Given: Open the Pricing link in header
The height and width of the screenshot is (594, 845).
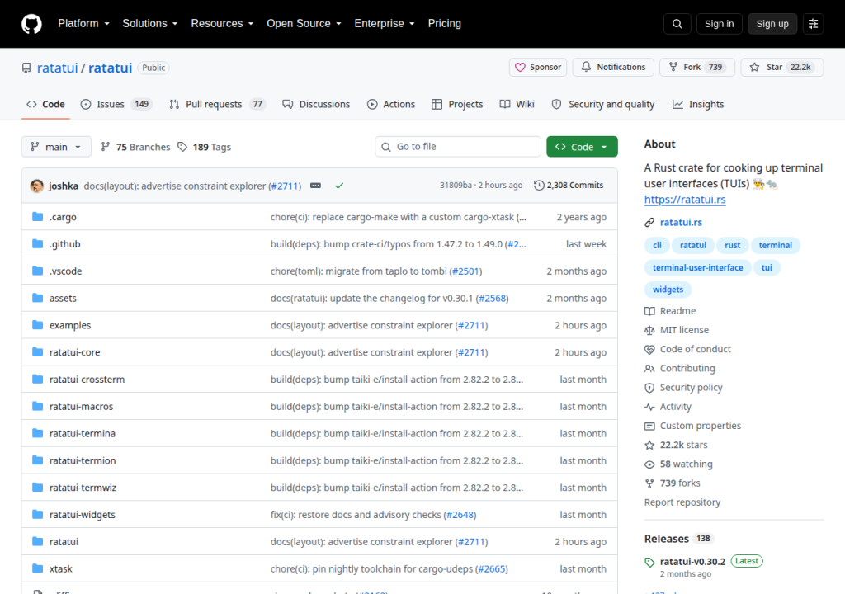Looking at the screenshot, I should coord(445,24).
